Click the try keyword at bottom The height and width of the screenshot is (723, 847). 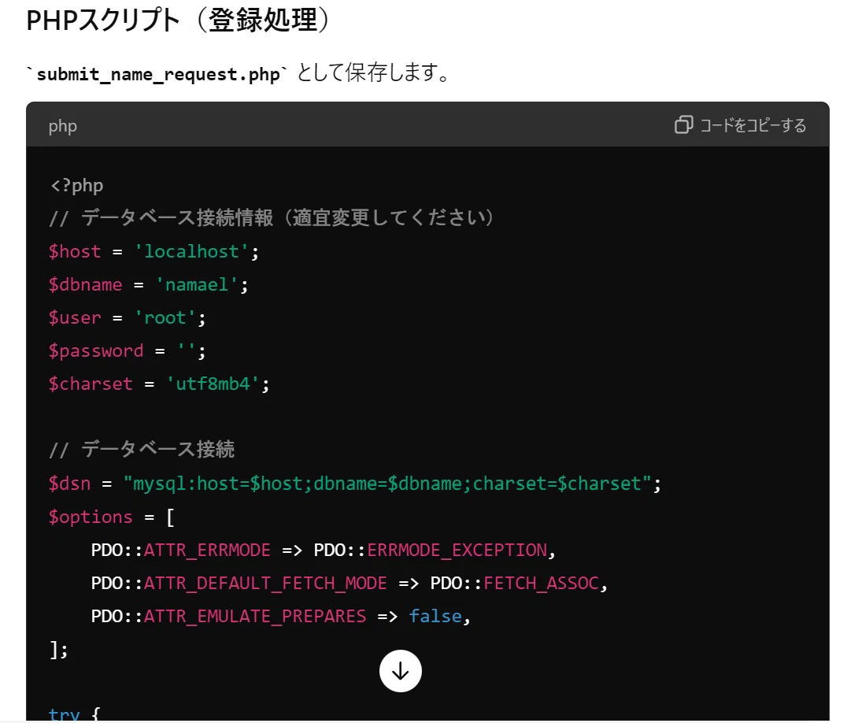pyautogui.click(x=65, y=714)
